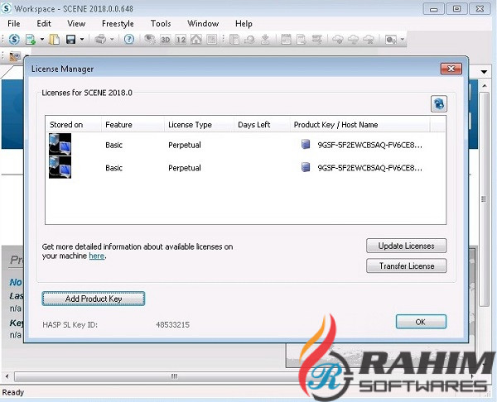
Task: Click the grayed layout icon after Home
Action: tap(212, 40)
